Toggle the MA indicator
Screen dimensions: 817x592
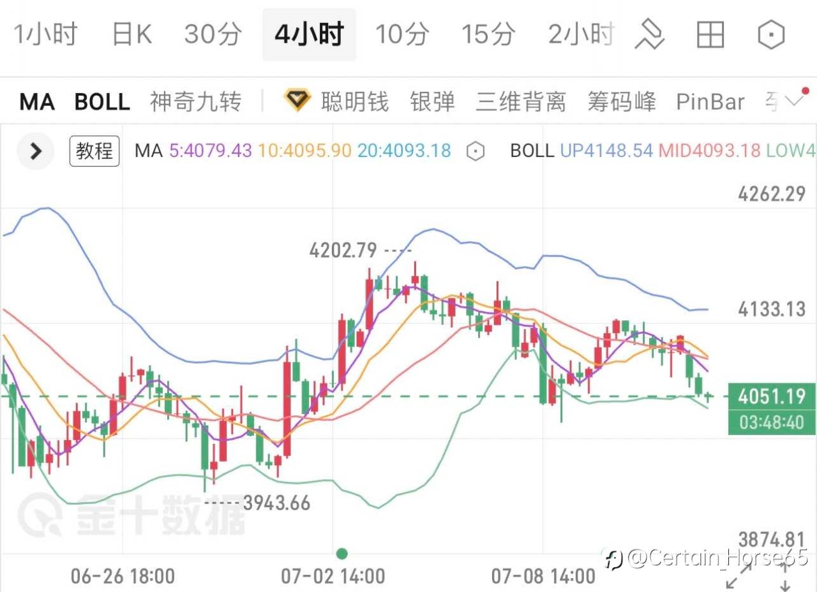tap(37, 101)
